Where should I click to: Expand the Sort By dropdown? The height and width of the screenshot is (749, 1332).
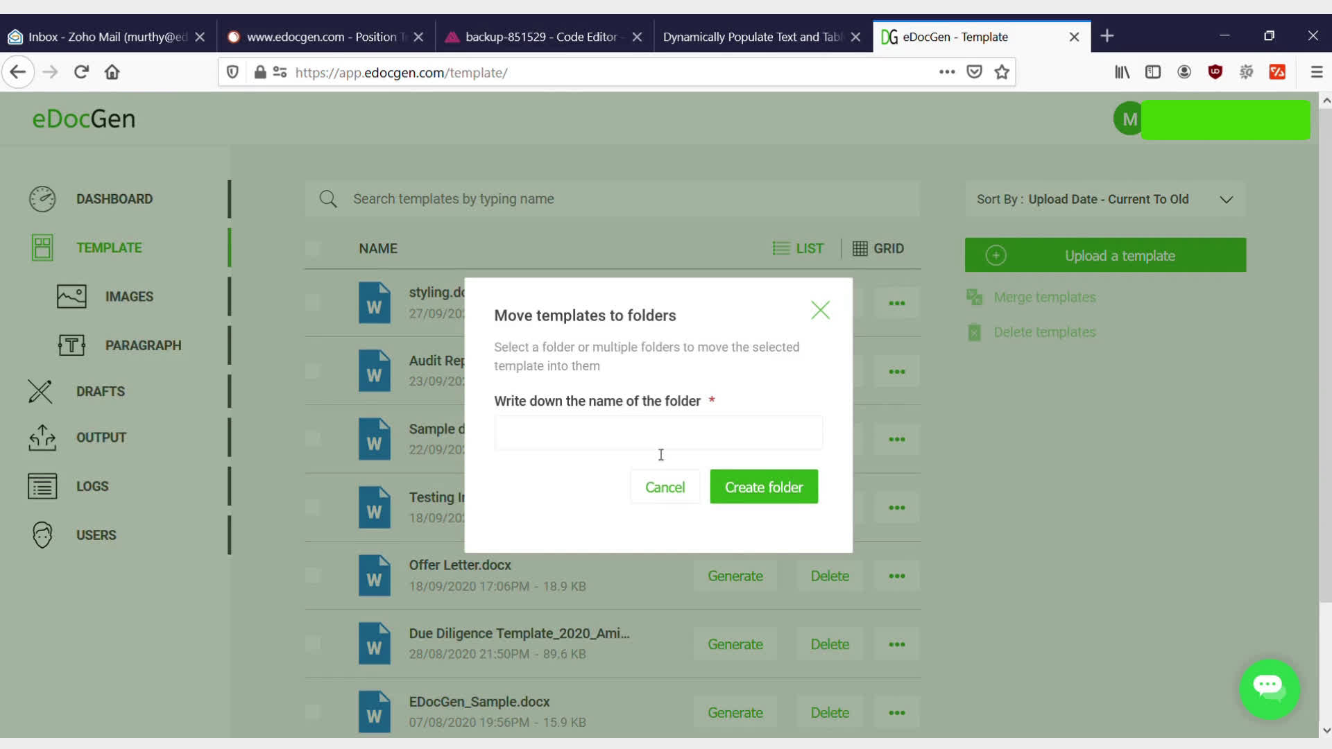tap(1226, 200)
